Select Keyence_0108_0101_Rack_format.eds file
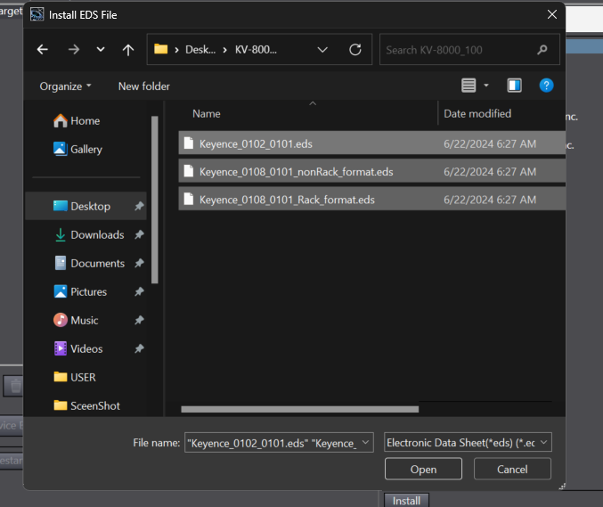This screenshot has height=507, width=603. pyautogui.click(x=371, y=200)
